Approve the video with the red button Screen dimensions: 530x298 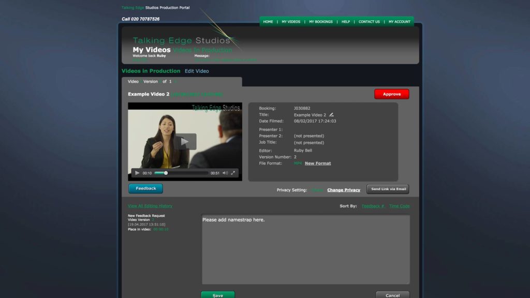(391, 94)
